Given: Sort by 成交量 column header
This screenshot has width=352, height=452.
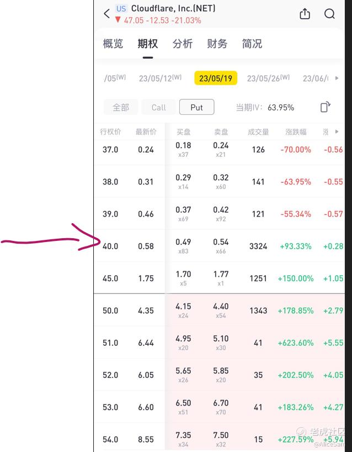Looking at the screenshot, I should point(258,132).
